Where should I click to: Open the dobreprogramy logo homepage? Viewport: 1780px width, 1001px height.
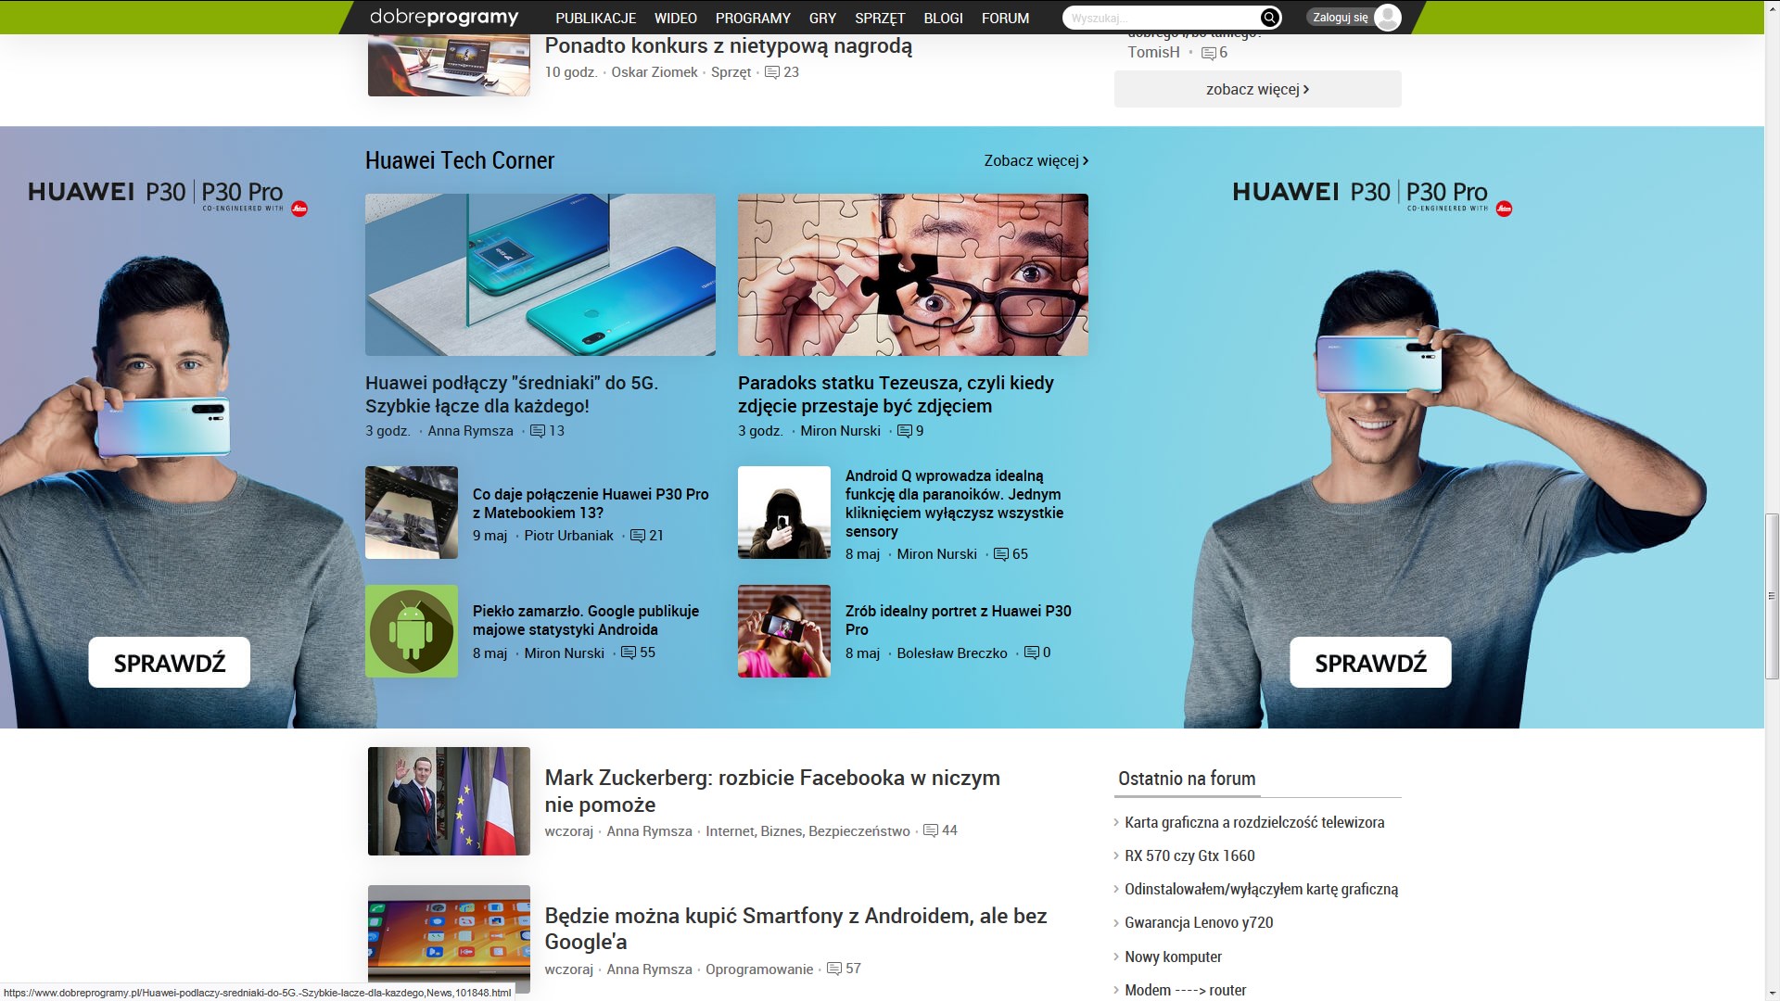coord(444,17)
